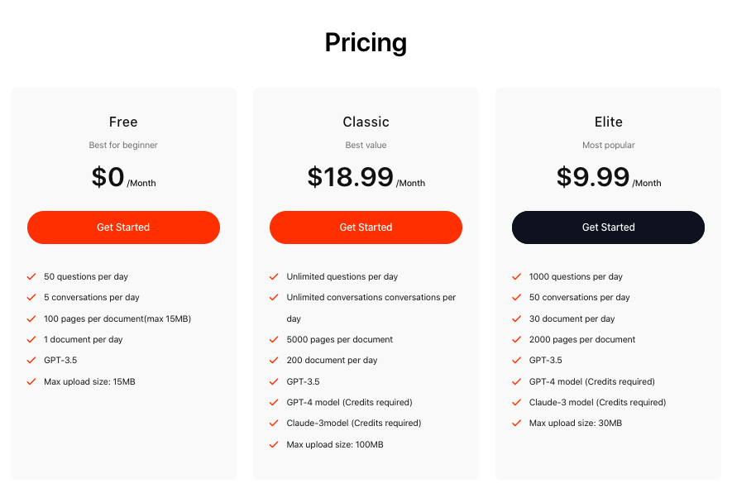
Task: Select the checkmark beside "Max upload size: 30MB"
Action: pos(516,423)
